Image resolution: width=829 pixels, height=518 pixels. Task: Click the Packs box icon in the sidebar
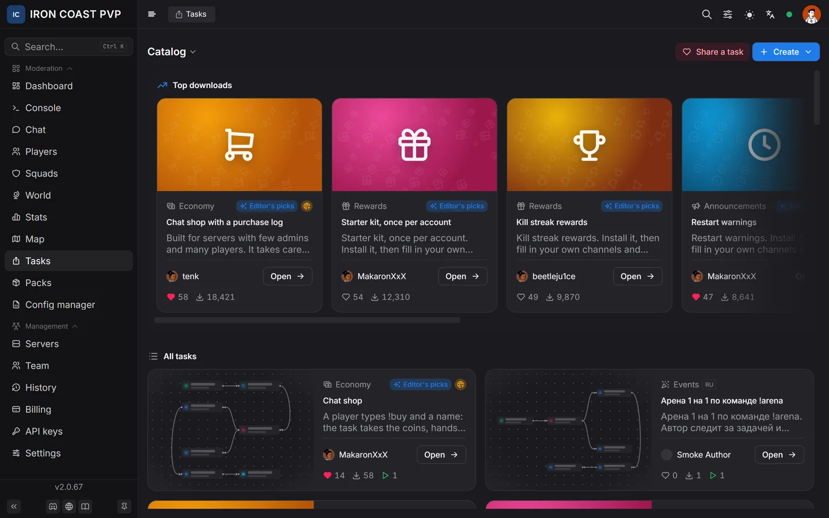point(16,283)
